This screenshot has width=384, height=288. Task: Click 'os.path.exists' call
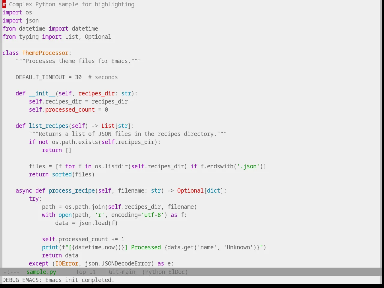click(x=75, y=142)
